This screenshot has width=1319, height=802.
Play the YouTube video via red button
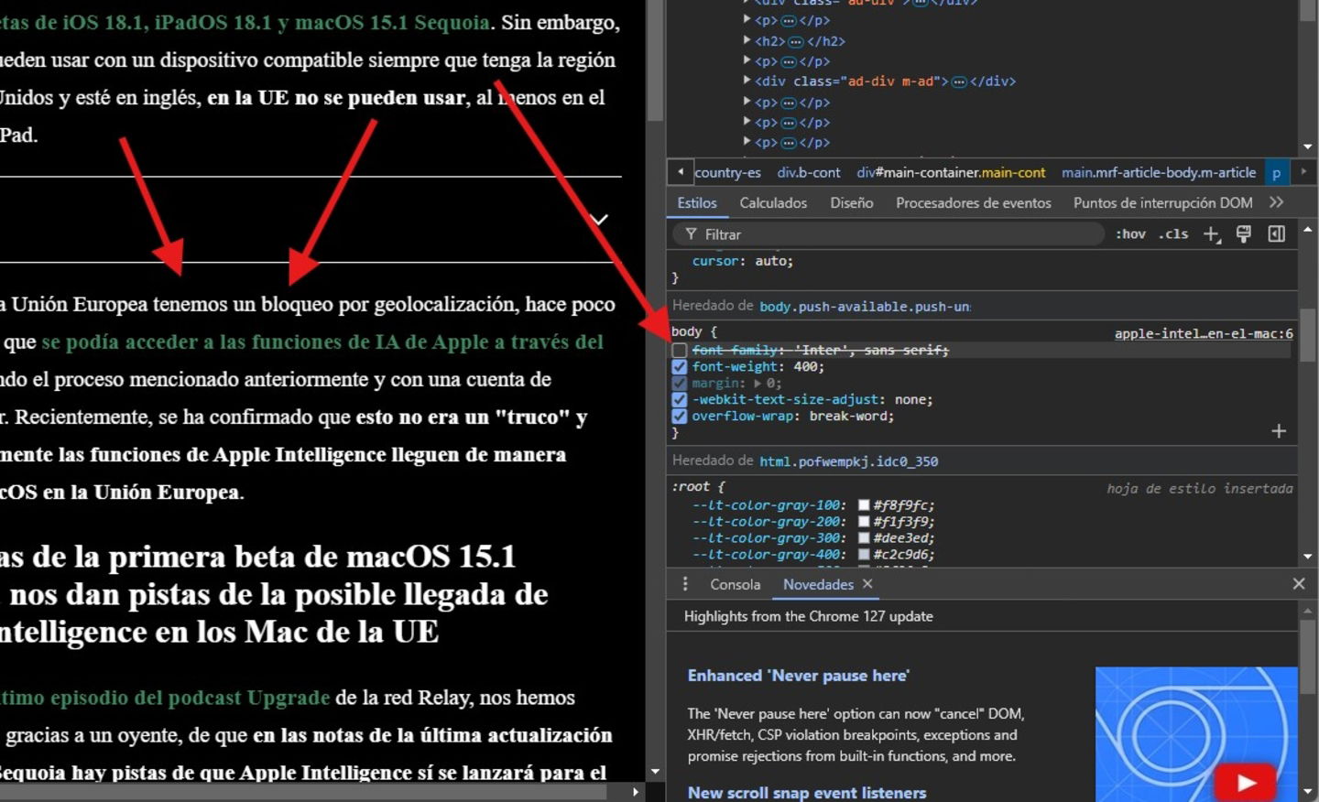pos(1246,783)
